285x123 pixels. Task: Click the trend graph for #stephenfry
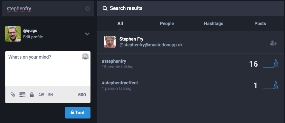271,64
